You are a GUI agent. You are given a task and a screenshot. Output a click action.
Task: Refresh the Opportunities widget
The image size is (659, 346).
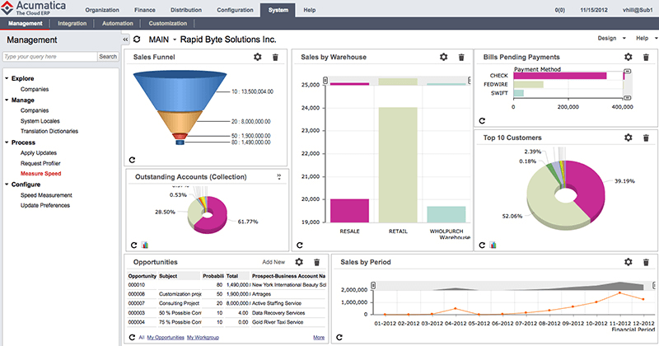point(132,337)
